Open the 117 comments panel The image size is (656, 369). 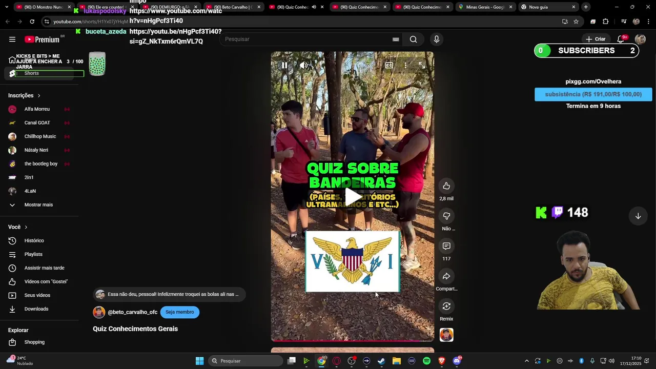[446, 247]
